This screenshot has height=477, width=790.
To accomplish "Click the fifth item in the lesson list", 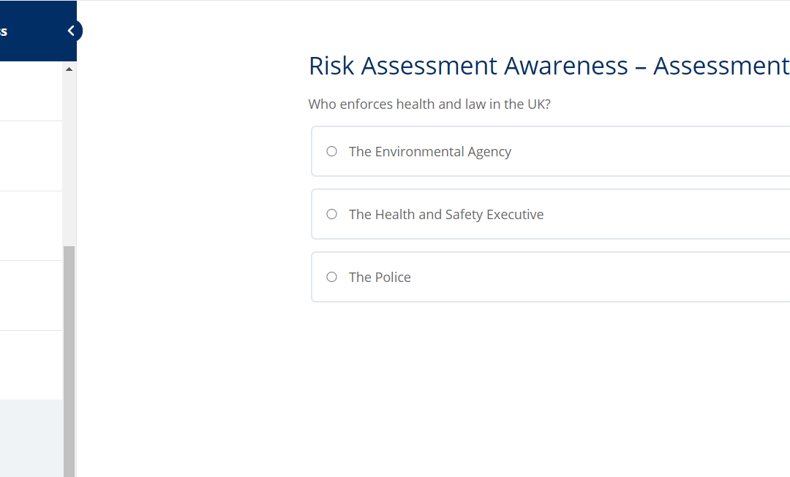I will click(31, 364).
